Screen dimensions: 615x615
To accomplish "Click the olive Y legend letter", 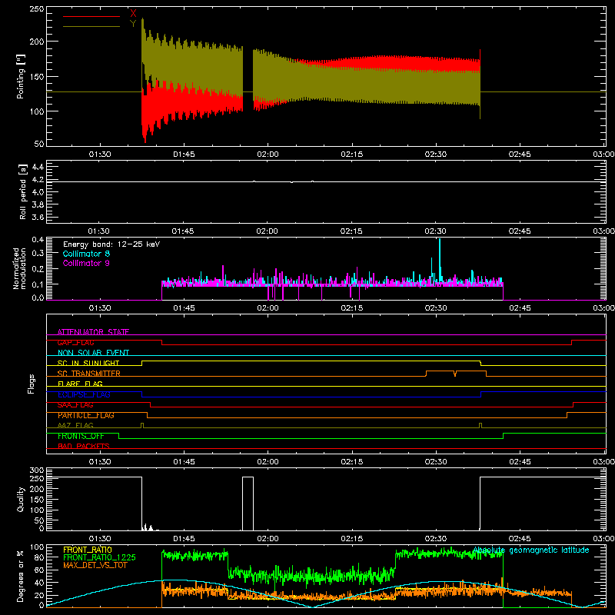I will click(133, 24).
